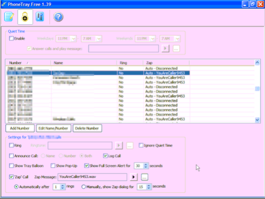
Task: Enable Show Pop-Up checkbox
Action: pyautogui.click(x=53, y=166)
